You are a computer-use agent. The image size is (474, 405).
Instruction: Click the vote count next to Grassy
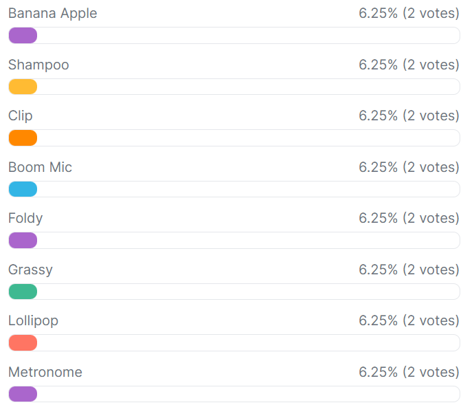pyautogui.click(x=409, y=270)
